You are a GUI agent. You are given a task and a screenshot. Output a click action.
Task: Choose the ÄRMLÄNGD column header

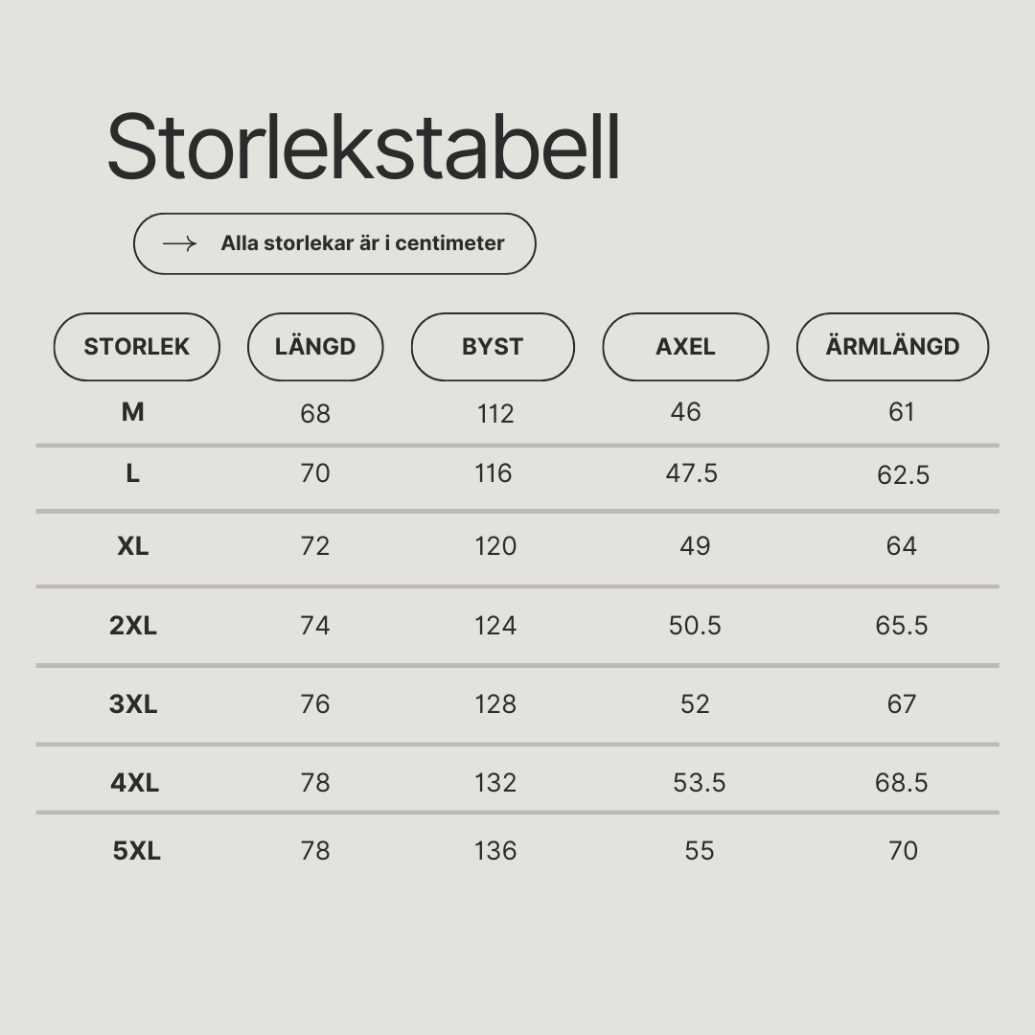[x=892, y=347]
